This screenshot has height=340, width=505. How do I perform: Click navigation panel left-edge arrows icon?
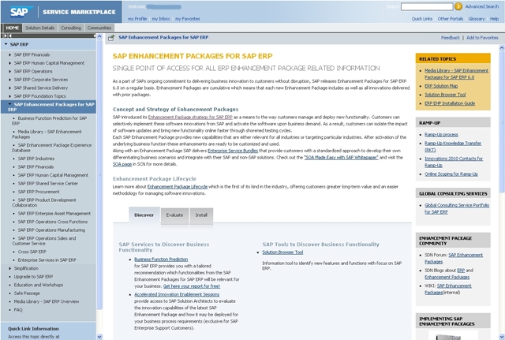pyautogui.click(x=3, y=36)
